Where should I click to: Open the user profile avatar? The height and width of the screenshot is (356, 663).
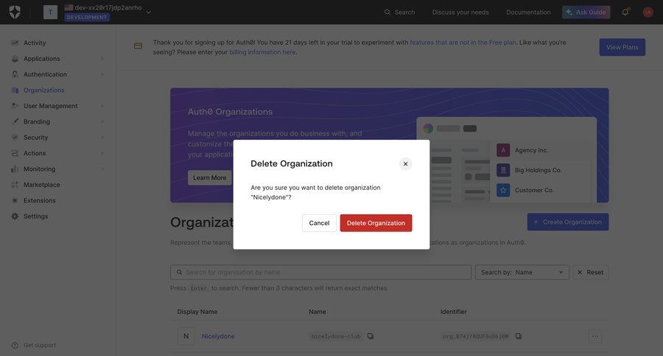click(648, 13)
